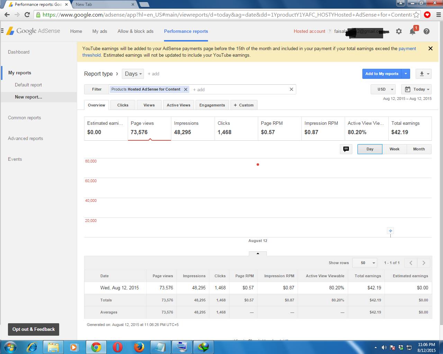Dismiss the YouTube earnings notice banner
Image resolution: width=443 pixels, height=354 pixels.
pos(431,48)
